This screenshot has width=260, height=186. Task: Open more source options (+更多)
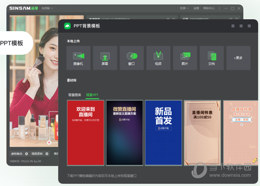tap(238, 58)
